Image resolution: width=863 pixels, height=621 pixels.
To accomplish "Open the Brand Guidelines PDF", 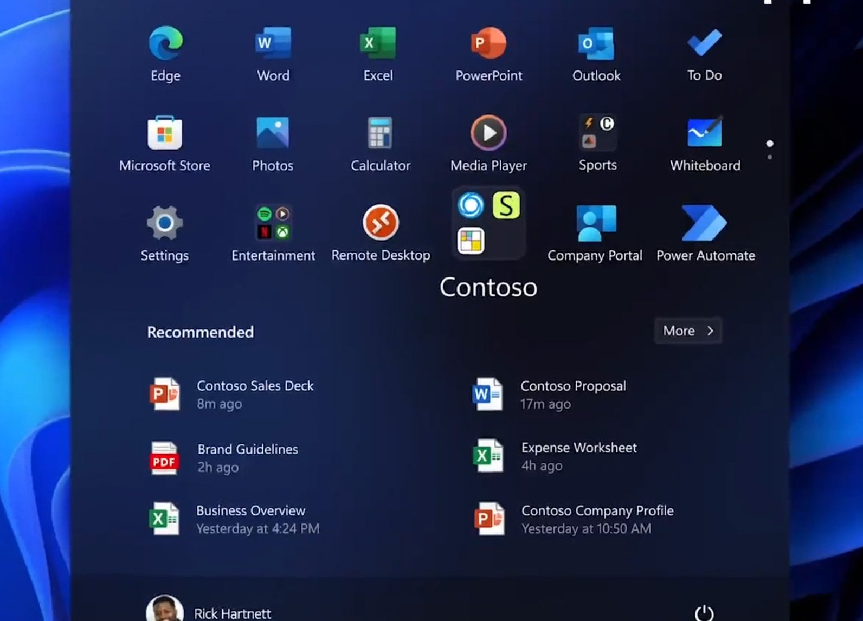I will point(224,458).
